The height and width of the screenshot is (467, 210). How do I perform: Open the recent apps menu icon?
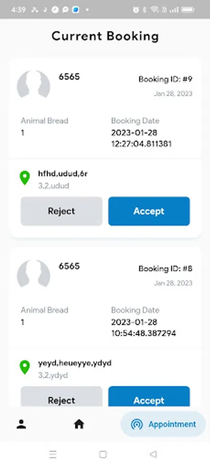coord(53,454)
